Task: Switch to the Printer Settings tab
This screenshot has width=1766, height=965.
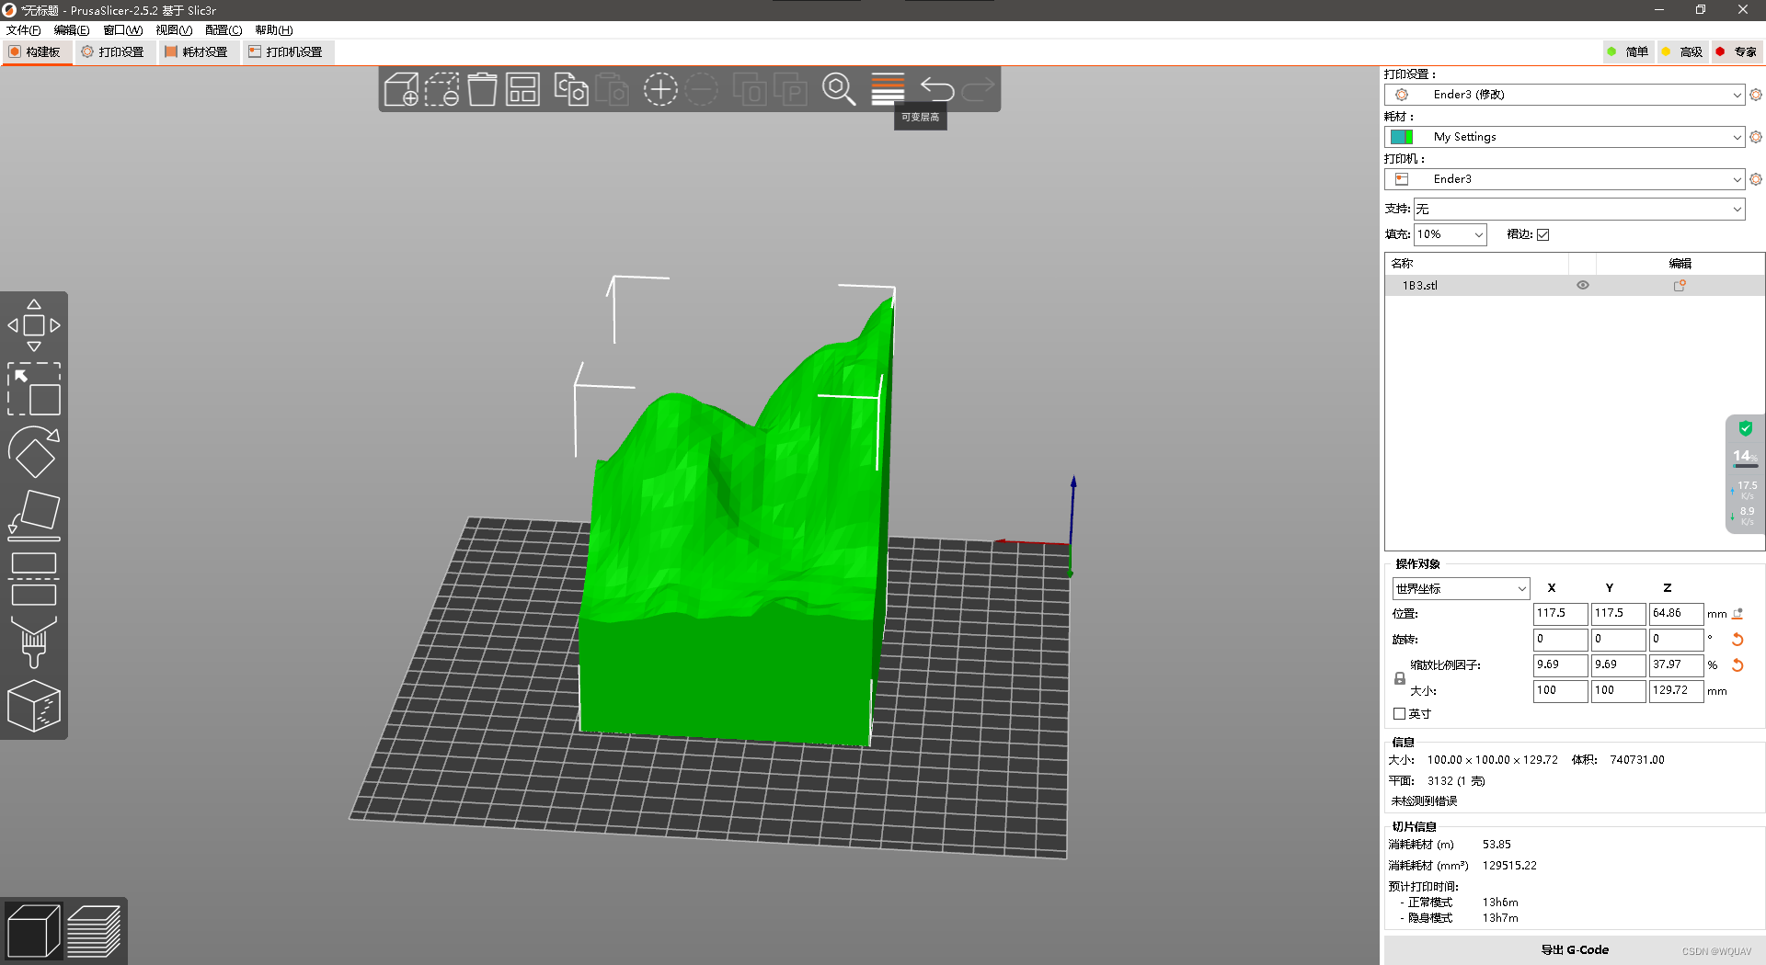Action: [286, 52]
